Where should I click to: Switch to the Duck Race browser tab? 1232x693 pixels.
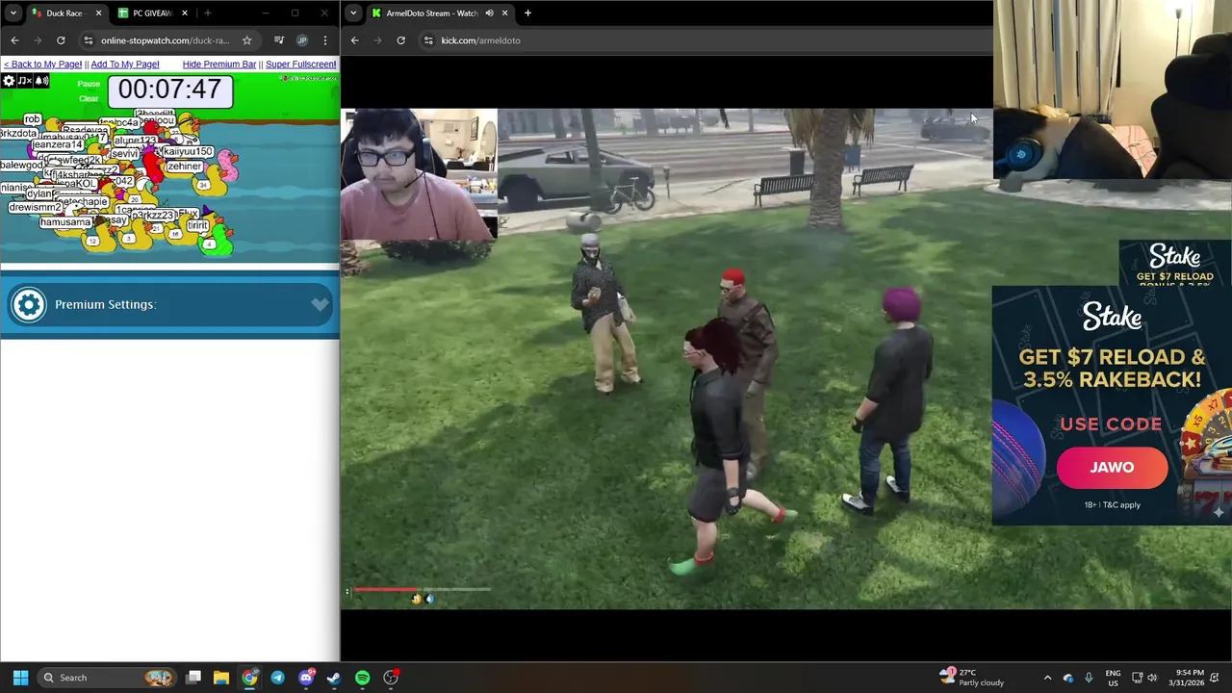point(65,13)
